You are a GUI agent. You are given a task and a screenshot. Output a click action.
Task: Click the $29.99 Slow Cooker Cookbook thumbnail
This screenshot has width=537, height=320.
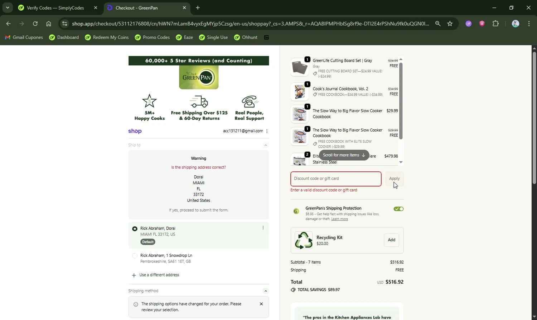(300, 114)
